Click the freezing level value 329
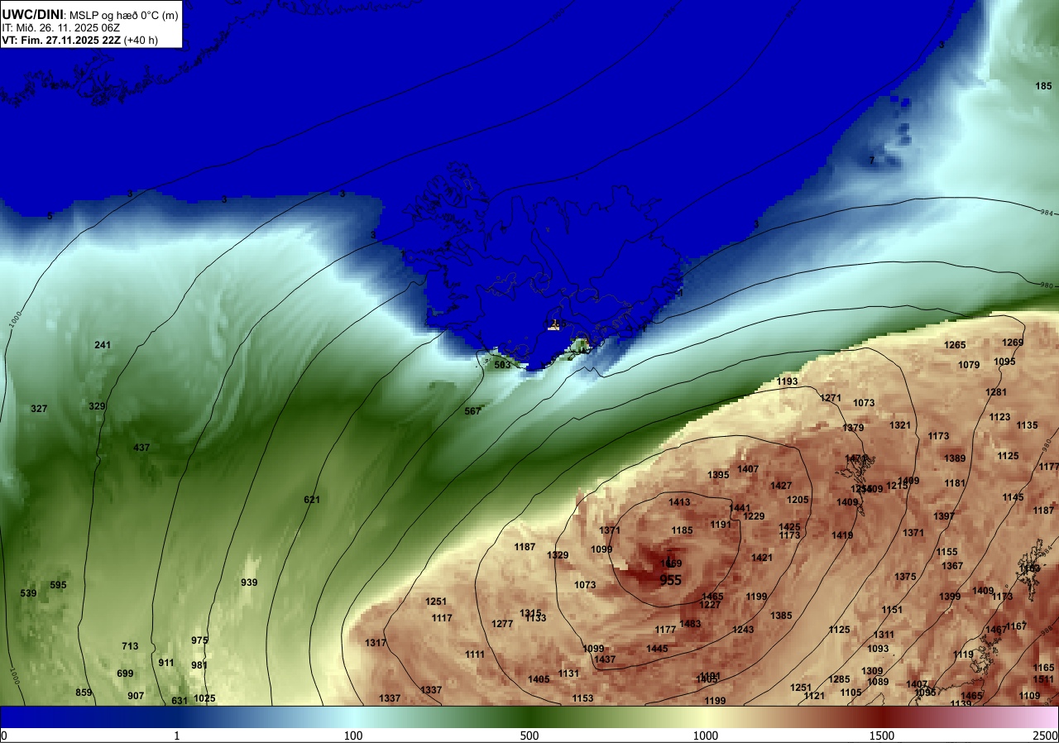This screenshot has height=743, width=1059. [98, 406]
